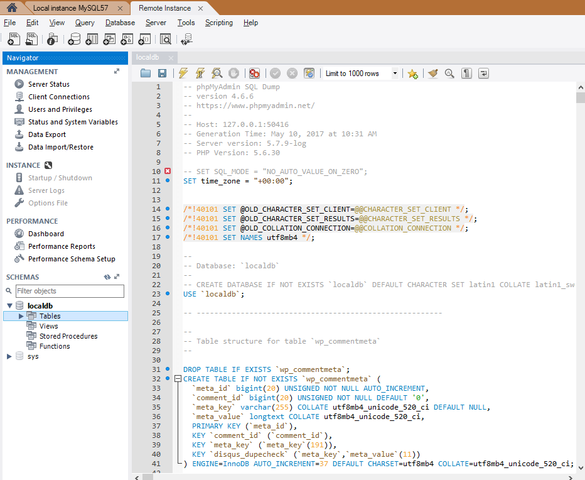The image size is (585, 480).
Task: Reconnect to DBMS toolbar icon
Action: pos(186,39)
